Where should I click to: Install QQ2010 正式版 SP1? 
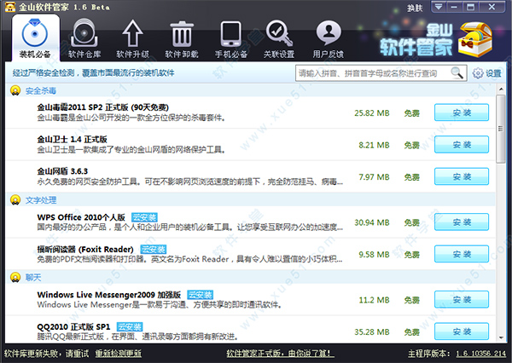462,331
